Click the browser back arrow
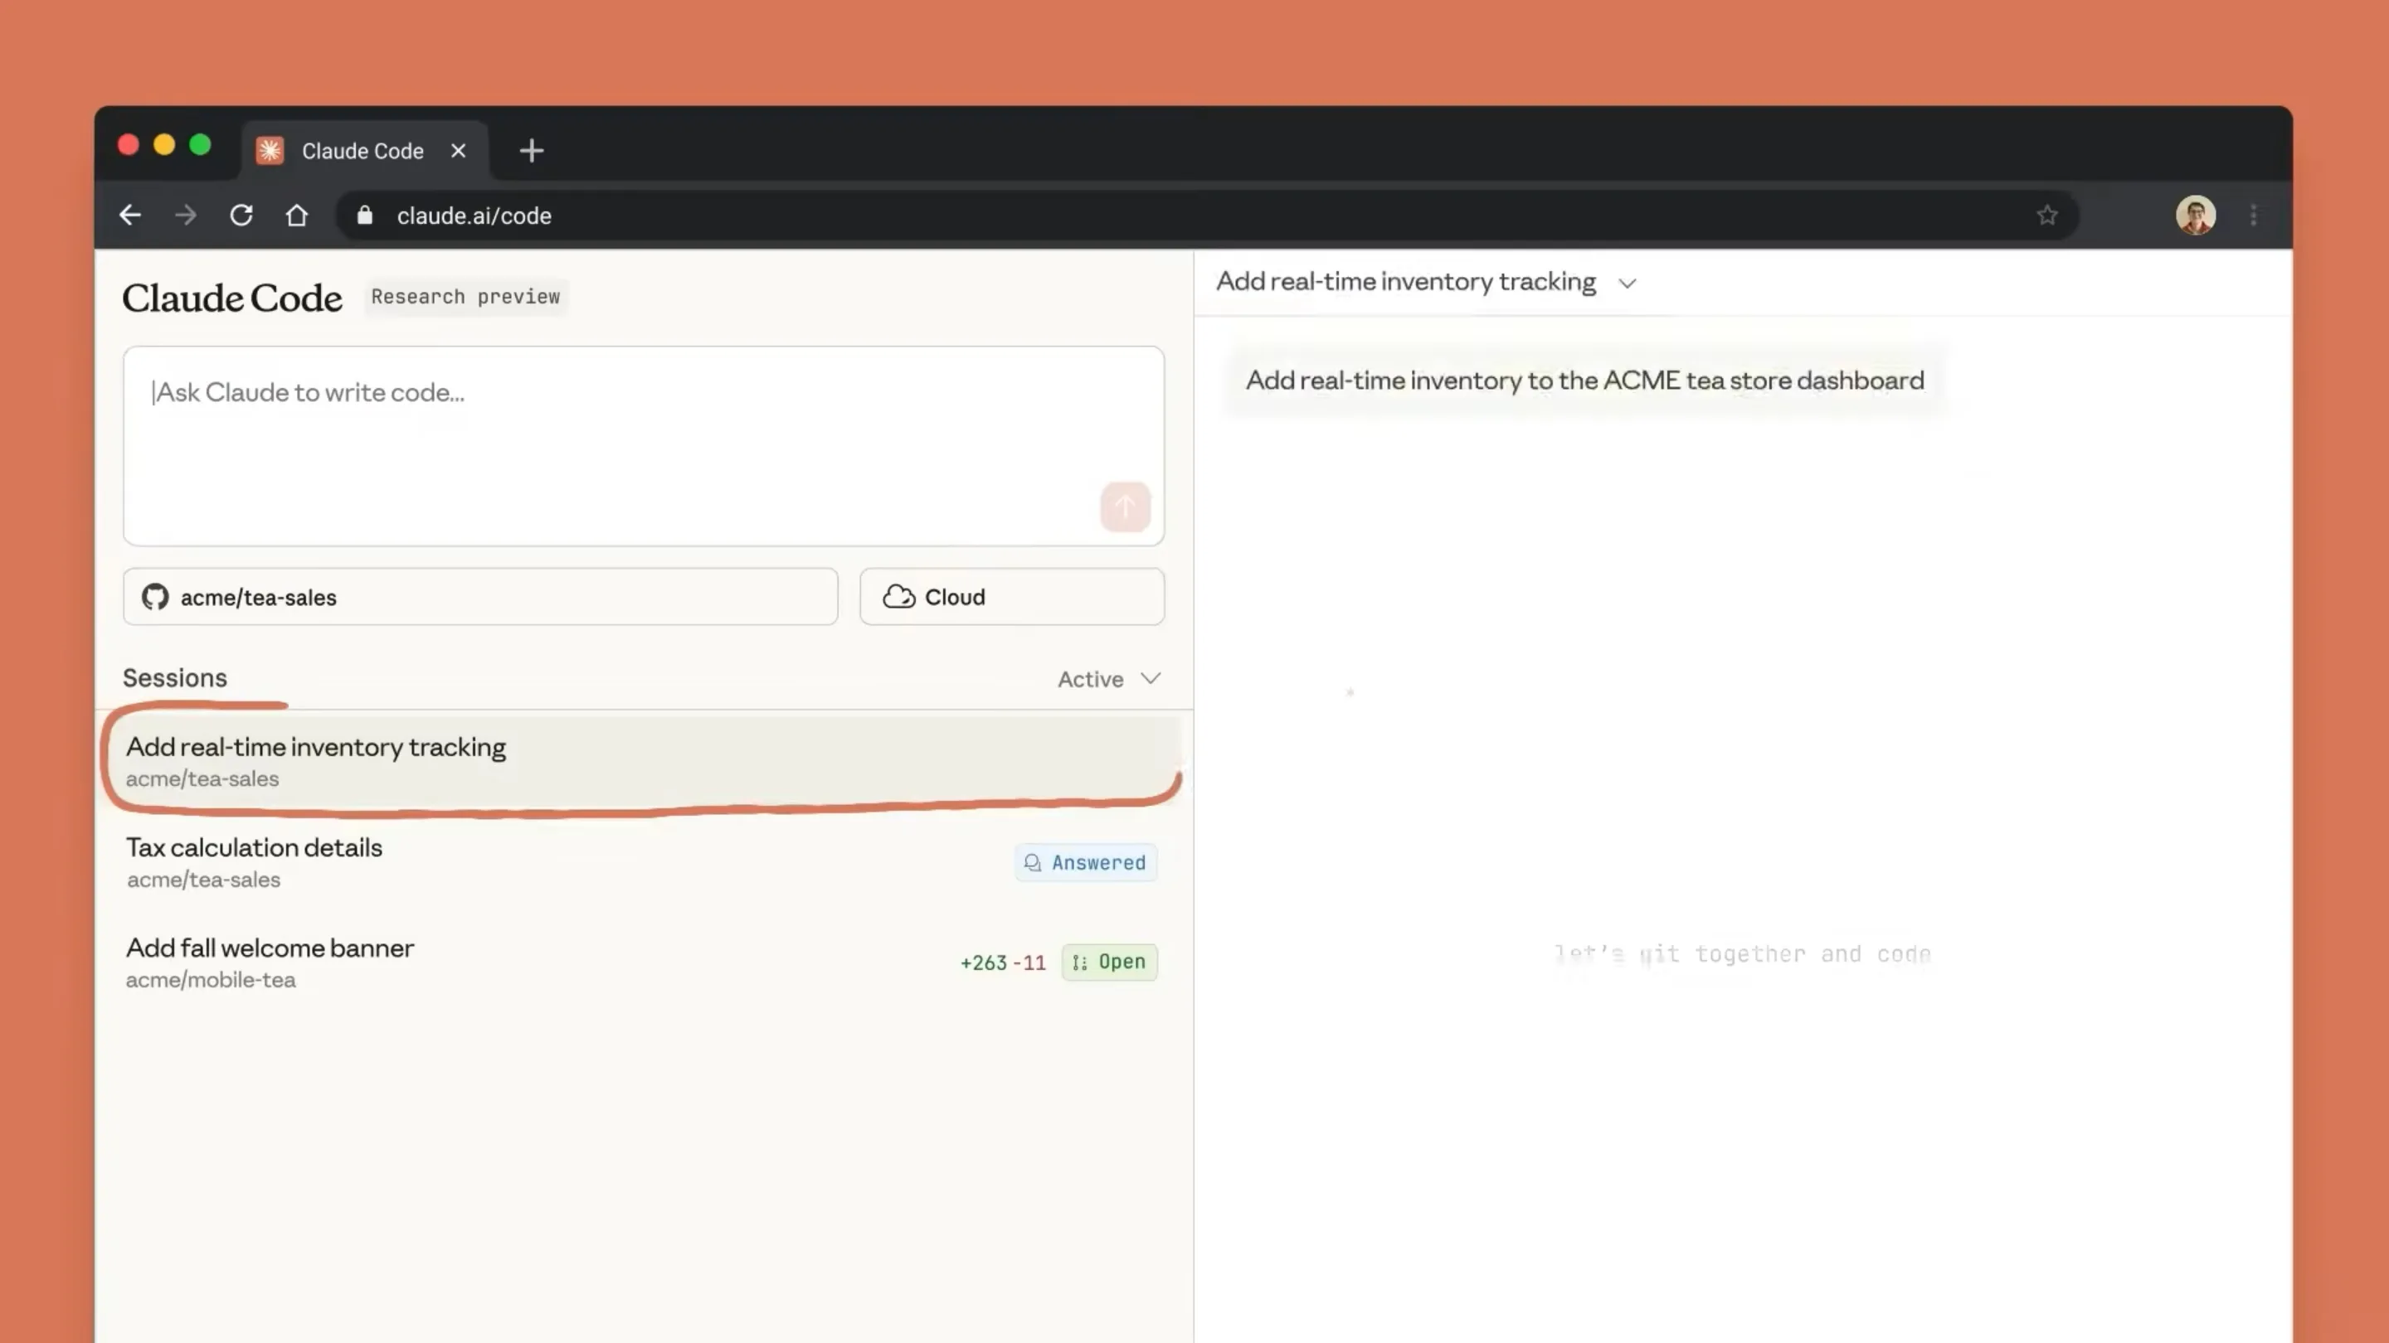Viewport: 2389px width, 1343px height. tap(130, 215)
